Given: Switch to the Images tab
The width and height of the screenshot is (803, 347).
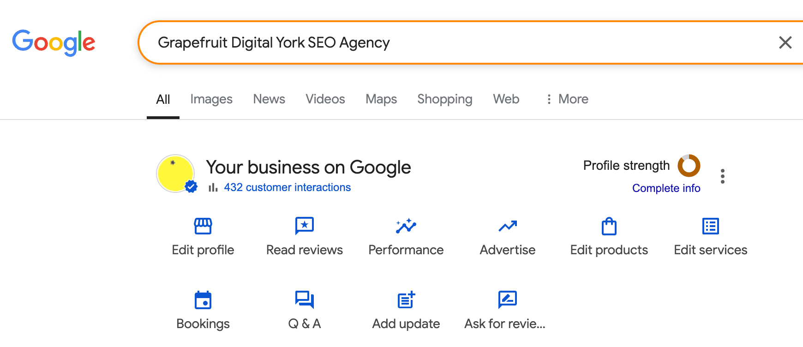Looking at the screenshot, I should [x=211, y=99].
